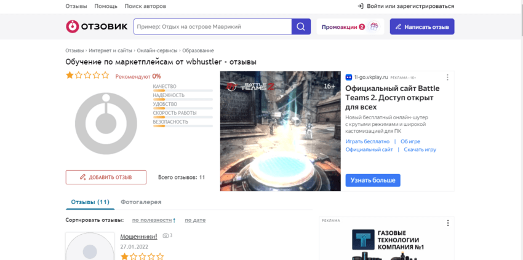
Task: Click the login arrow icon
Action: coord(361,6)
